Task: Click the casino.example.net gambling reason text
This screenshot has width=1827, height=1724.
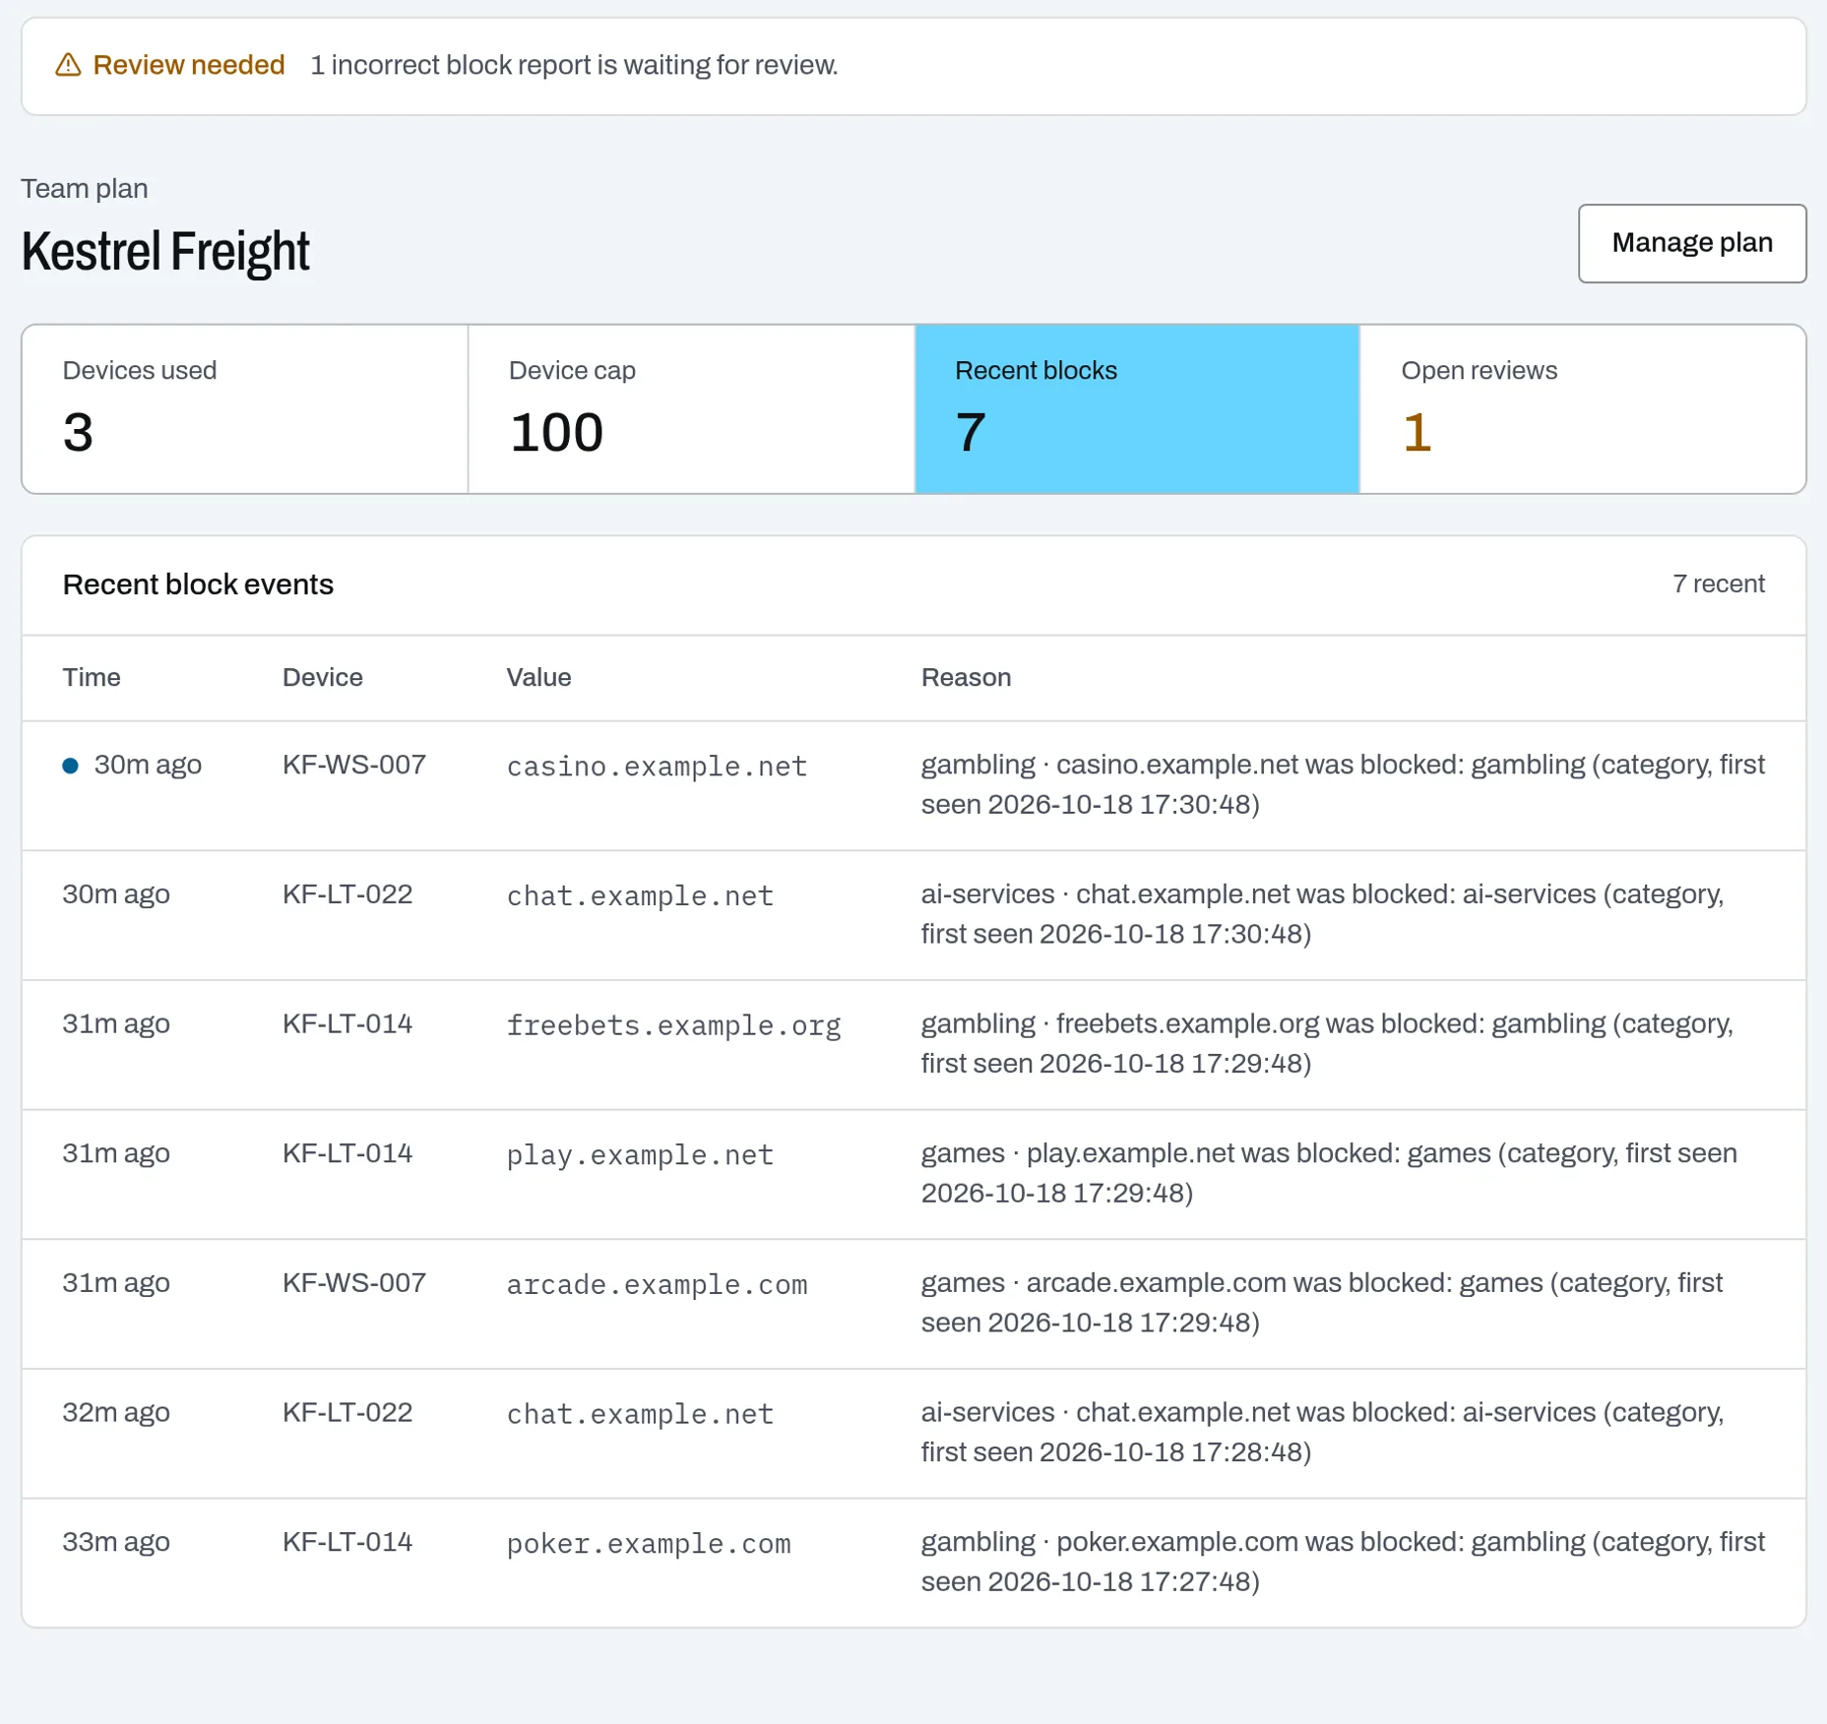Action: click(1343, 785)
